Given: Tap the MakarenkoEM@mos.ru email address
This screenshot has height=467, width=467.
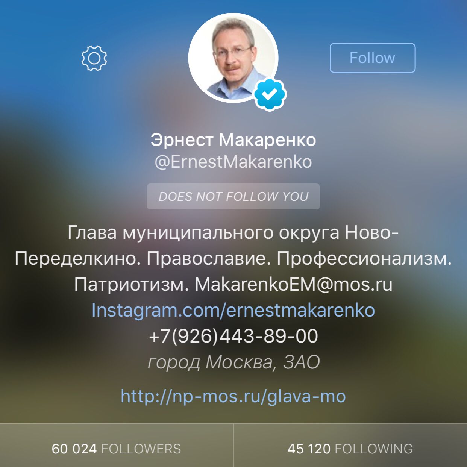Looking at the screenshot, I should tap(293, 284).
